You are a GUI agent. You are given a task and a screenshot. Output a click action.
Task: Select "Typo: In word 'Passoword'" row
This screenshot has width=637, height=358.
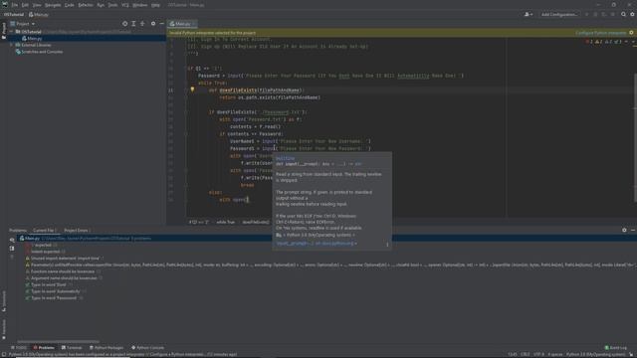pyautogui.click(x=54, y=298)
